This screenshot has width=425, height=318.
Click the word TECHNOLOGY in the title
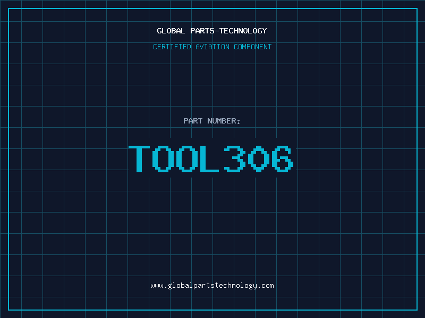pyautogui.click(x=243, y=31)
